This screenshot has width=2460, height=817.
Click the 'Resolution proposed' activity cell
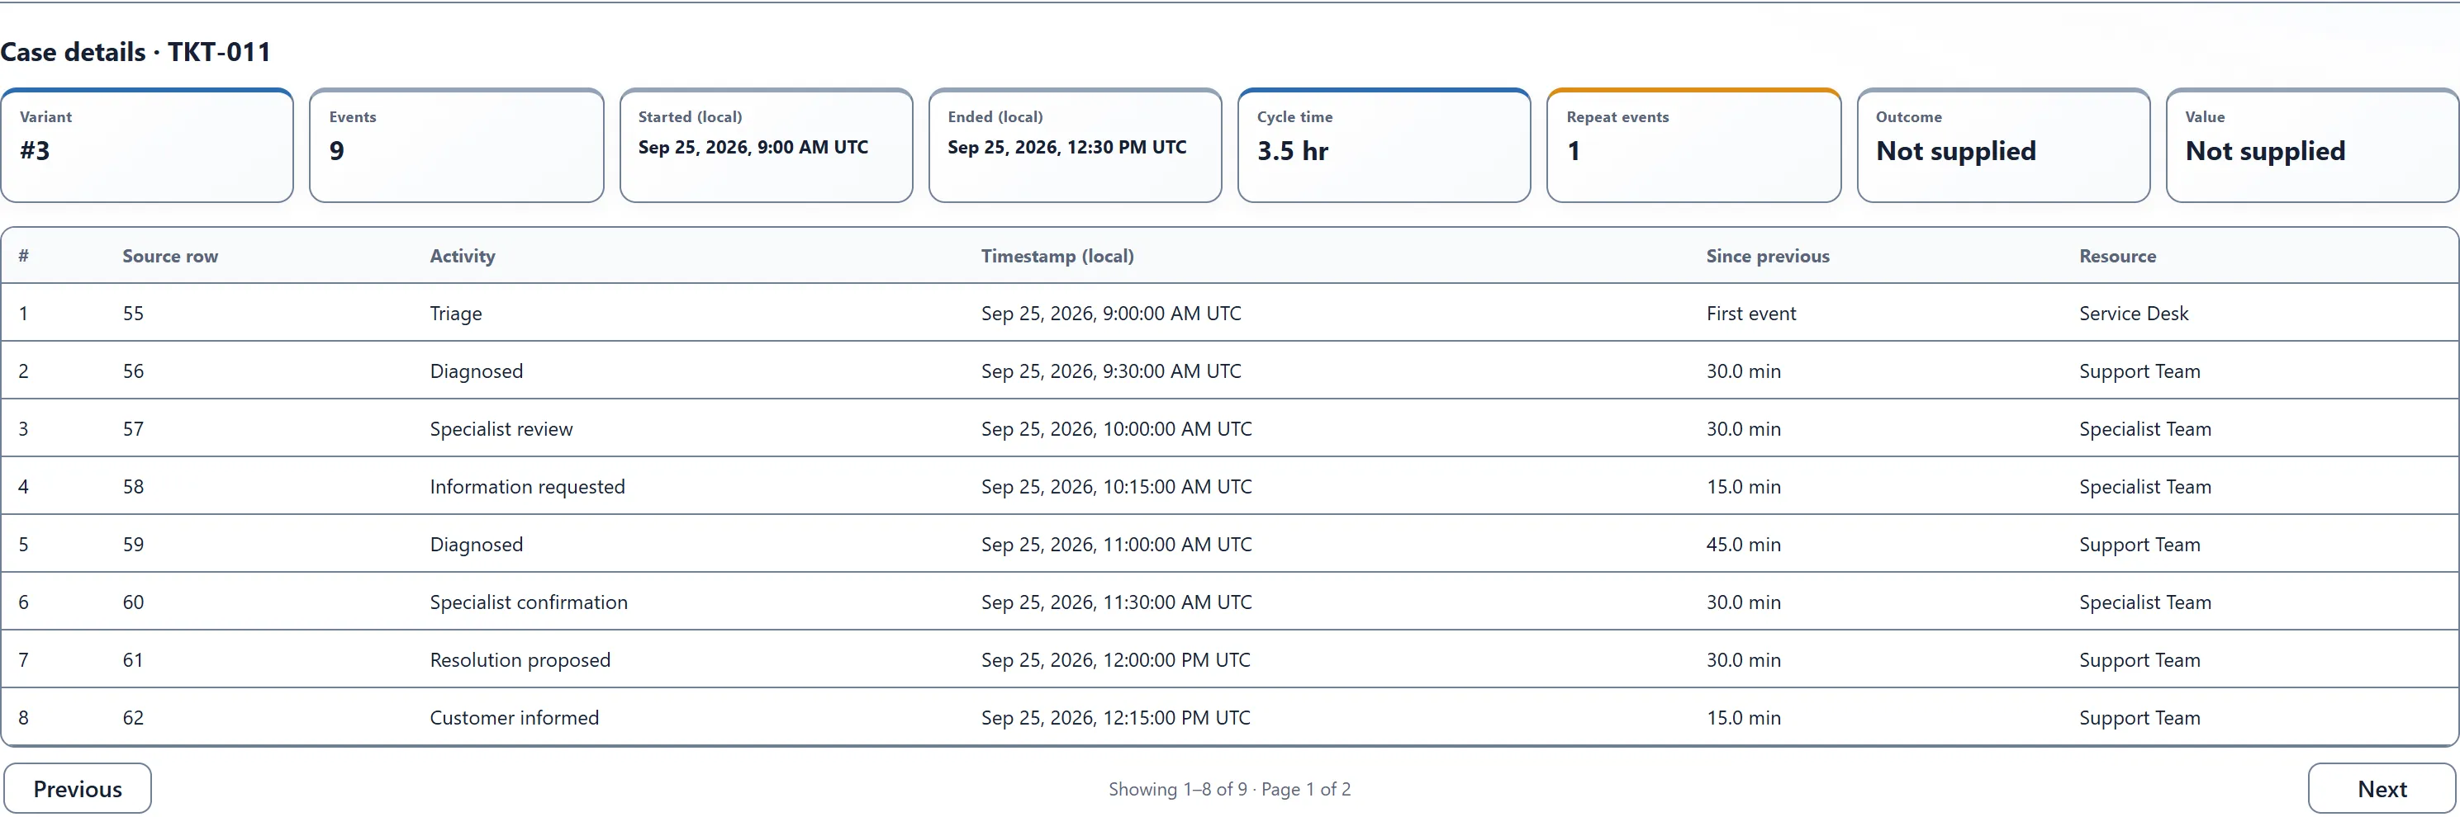(520, 659)
